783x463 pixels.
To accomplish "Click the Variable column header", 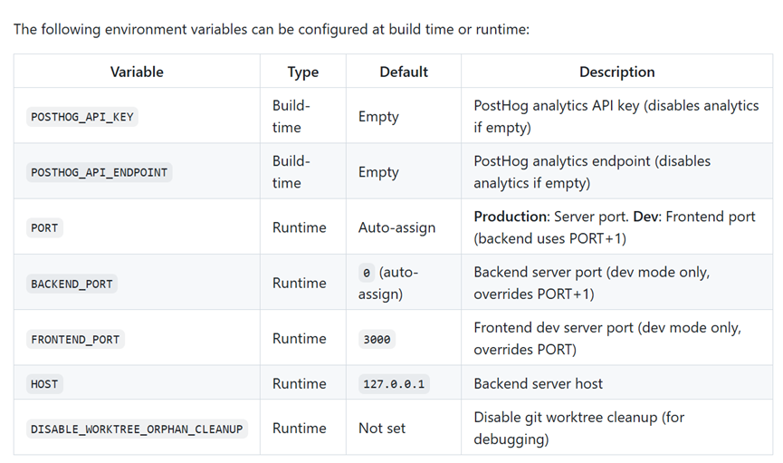I will 137,72.
